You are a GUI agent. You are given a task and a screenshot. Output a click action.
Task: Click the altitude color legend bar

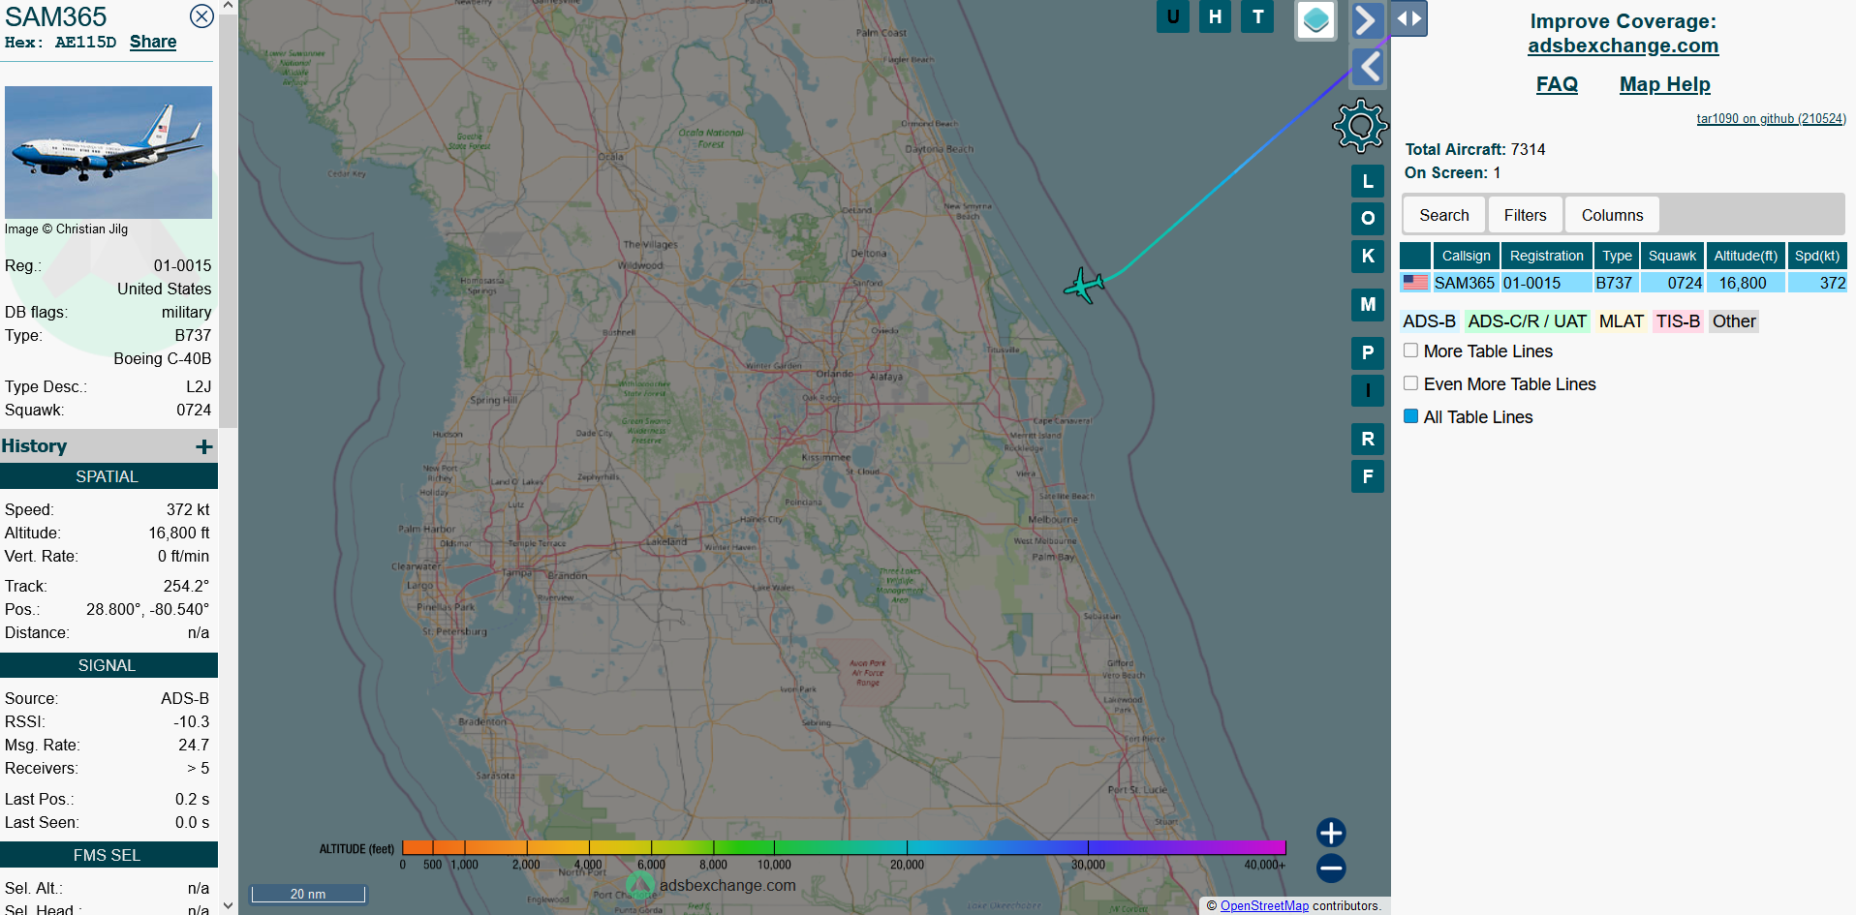pos(844,847)
